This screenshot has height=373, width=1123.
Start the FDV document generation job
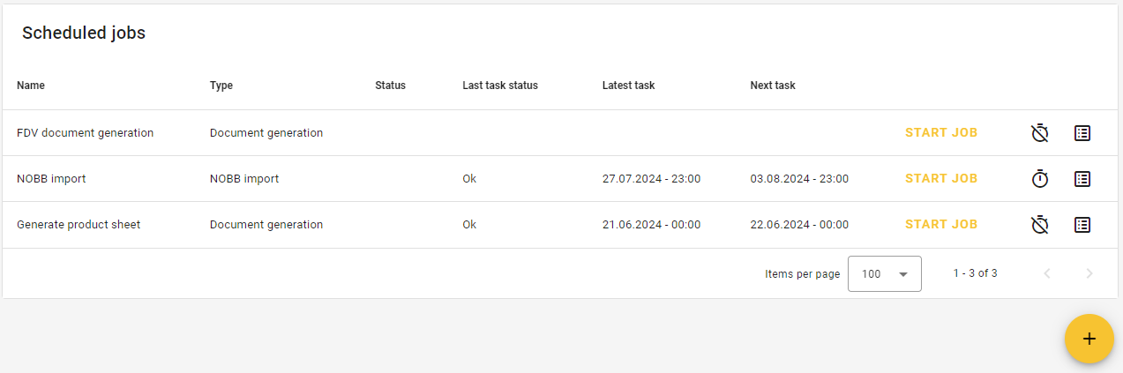click(x=941, y=133)
